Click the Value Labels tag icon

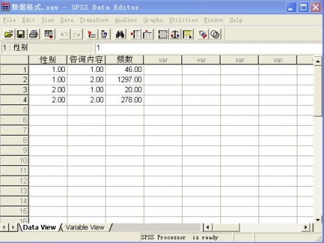tap(203, 34)
